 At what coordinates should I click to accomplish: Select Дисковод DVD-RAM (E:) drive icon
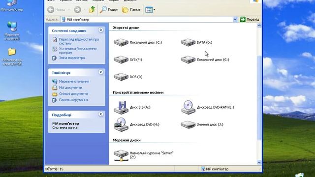(x=188, y=107)
